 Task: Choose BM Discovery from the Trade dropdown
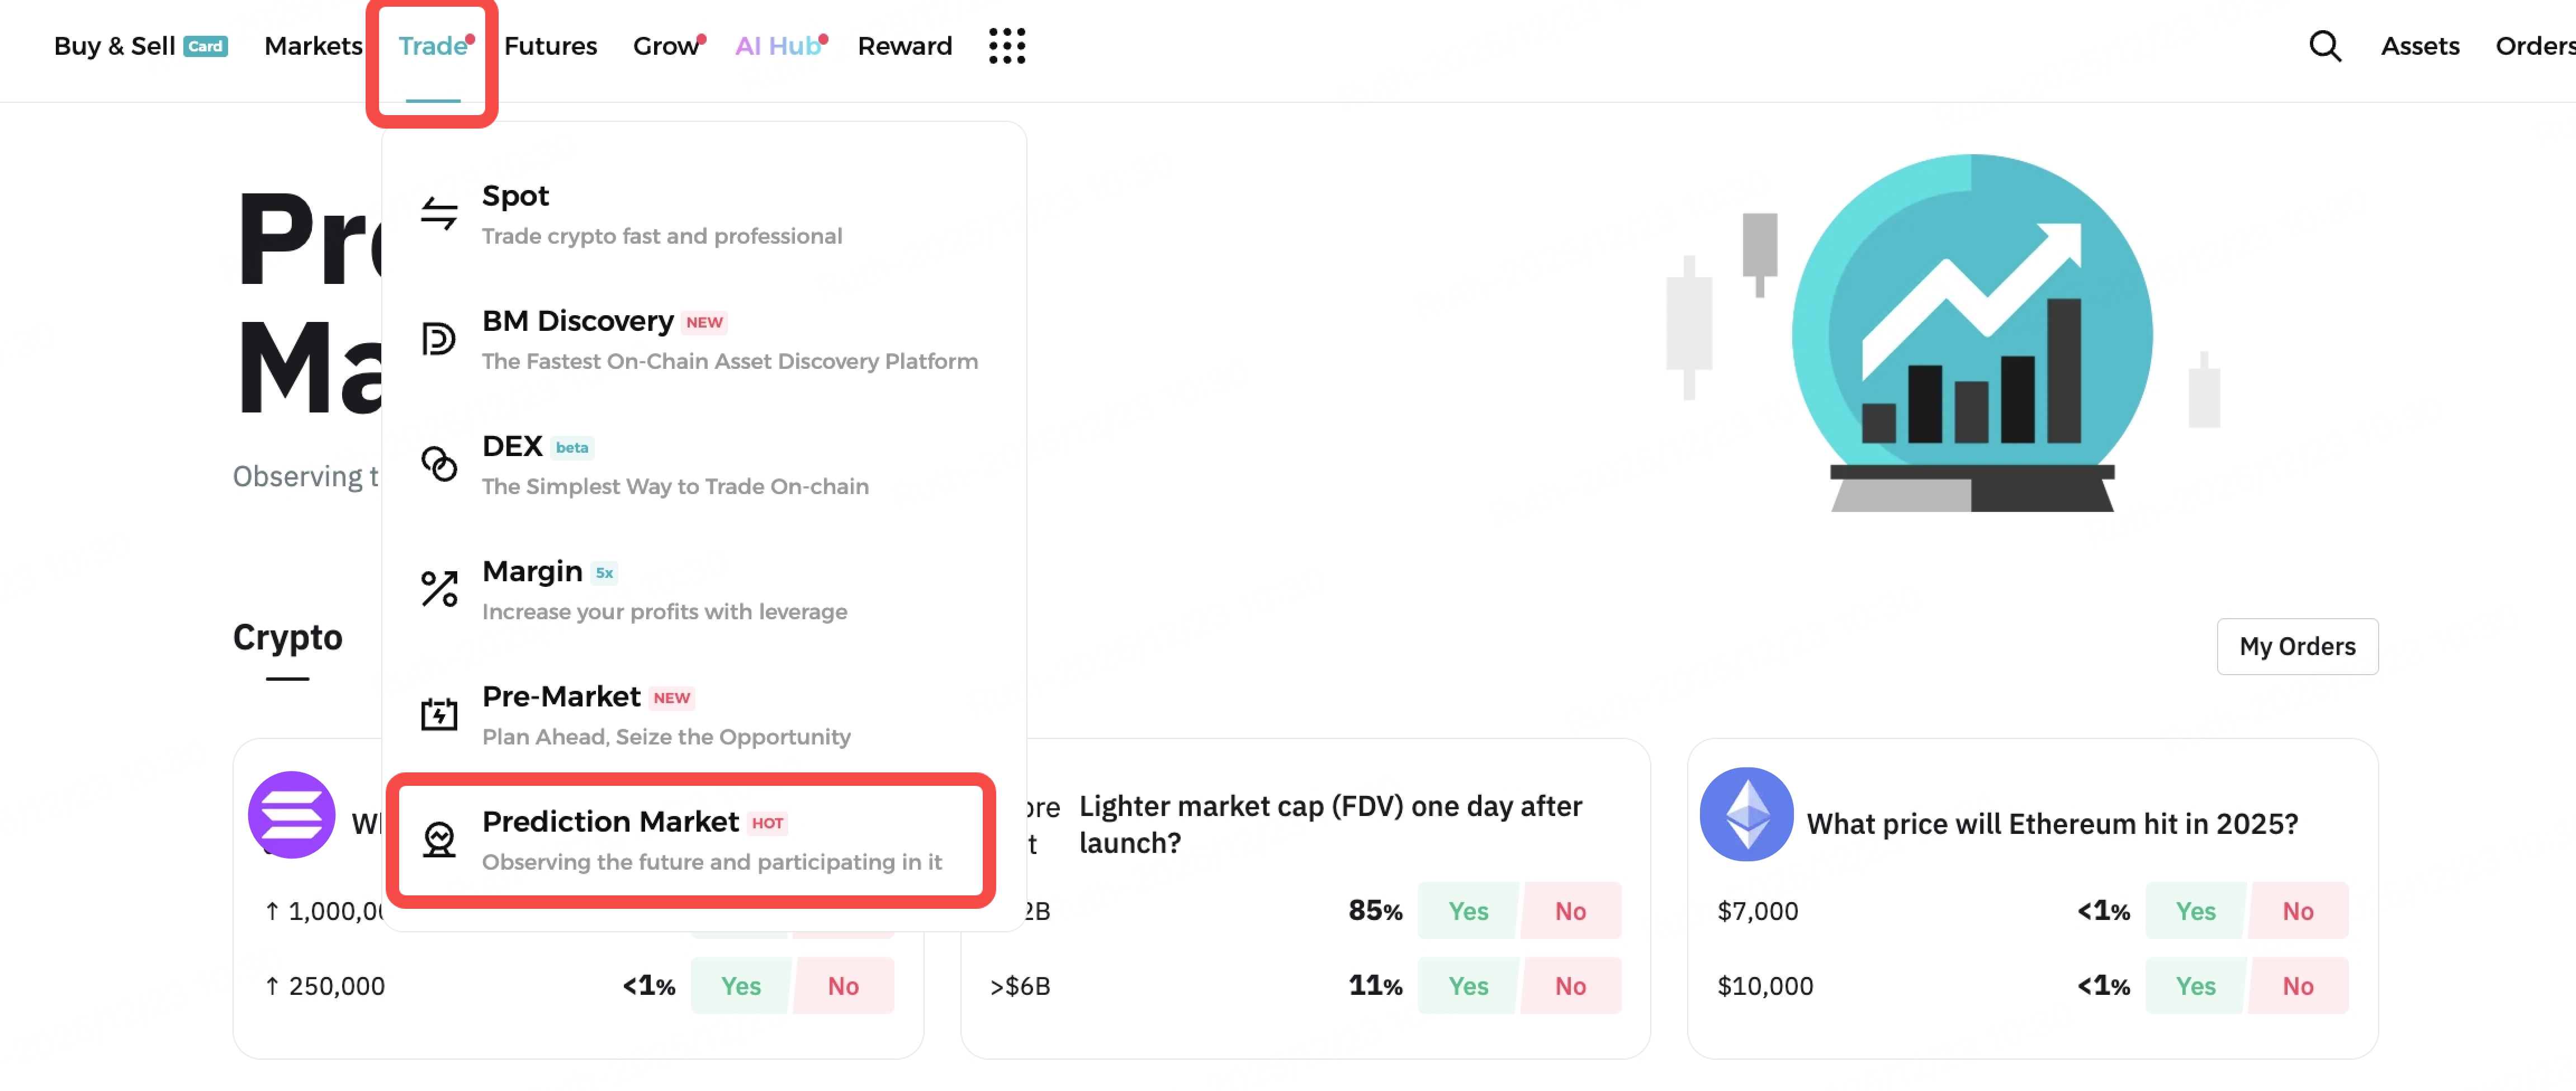[x=704, y=339]
